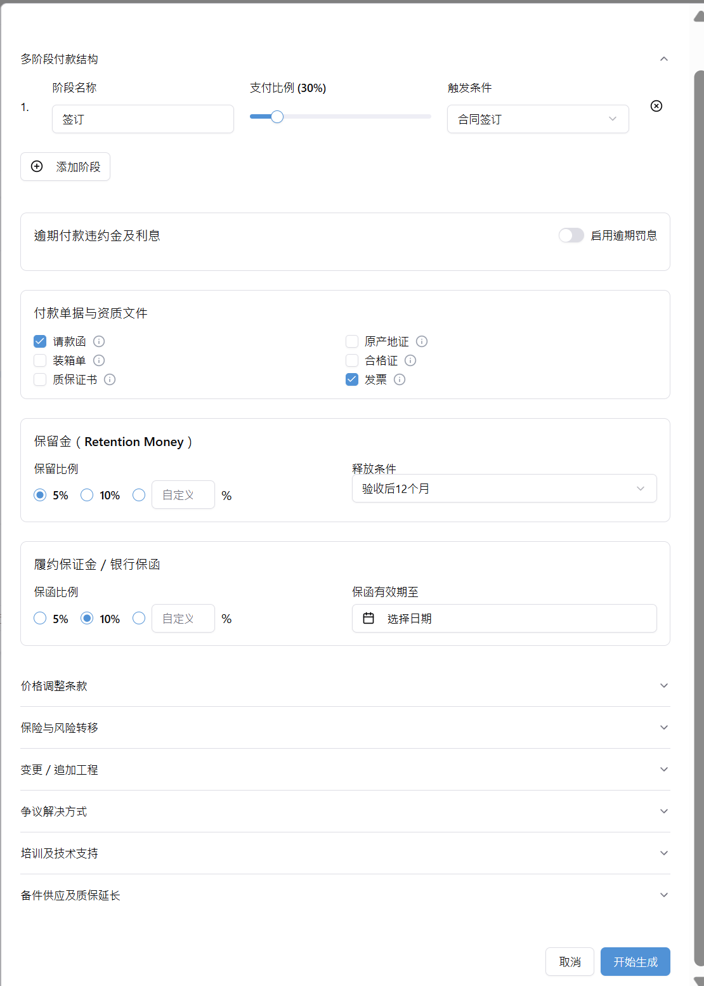Click the 取消 button
704x986 pixels.
pos(569,961)
